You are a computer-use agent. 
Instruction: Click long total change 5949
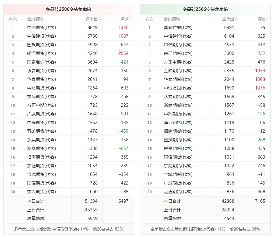(x=92, y=218)
